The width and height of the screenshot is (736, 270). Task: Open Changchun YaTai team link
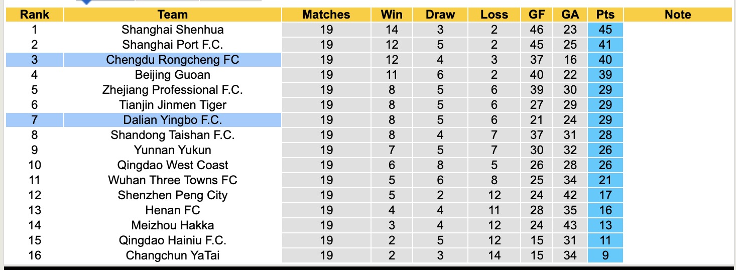(173, 255)
